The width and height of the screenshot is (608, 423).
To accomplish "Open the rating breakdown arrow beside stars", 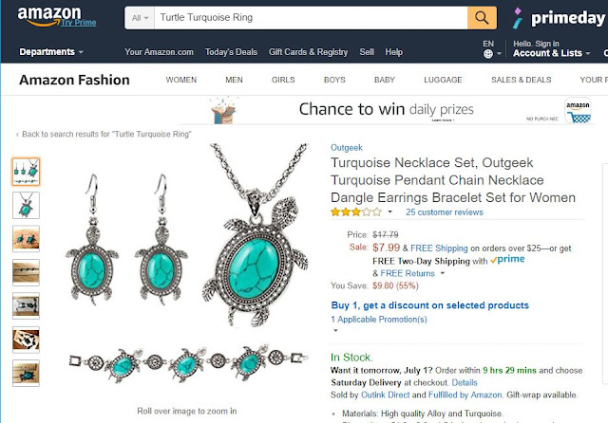I will click(x=390, y=211).
